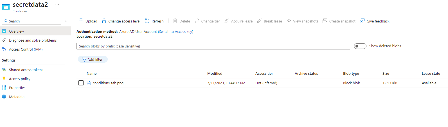The height and width of the screenshot is (127, 448).
Task: Open the Overview menu item
Action: [35, 31]
